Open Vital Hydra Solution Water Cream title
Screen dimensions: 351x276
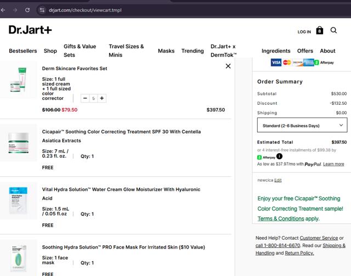pos(121,194)
